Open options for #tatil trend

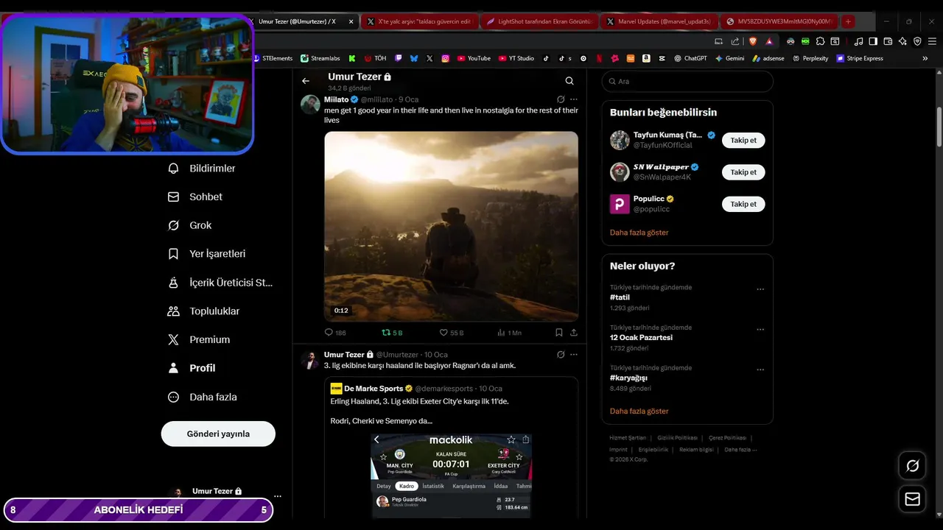coord(760,290)
